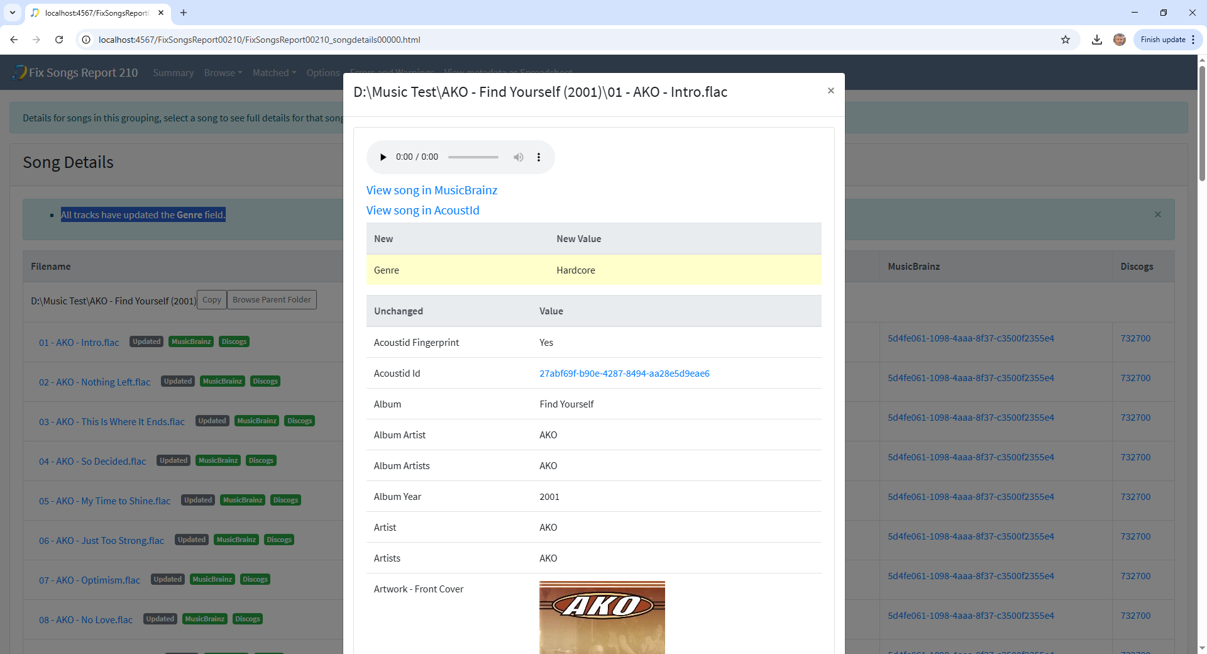Open the tab search dropdown arrow
Screen dimensions: 1207x654
pos(13,13)
